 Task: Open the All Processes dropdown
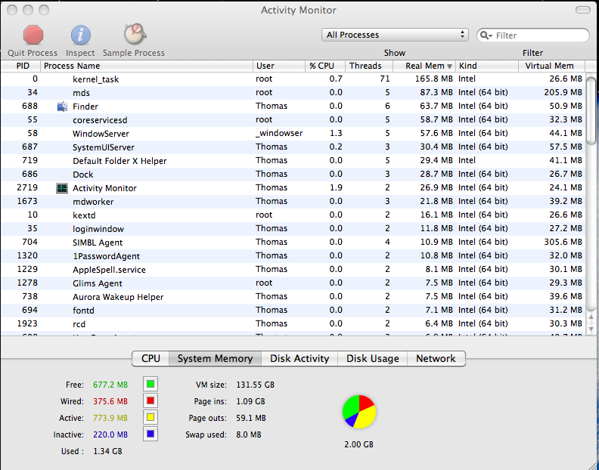point(395,35)
